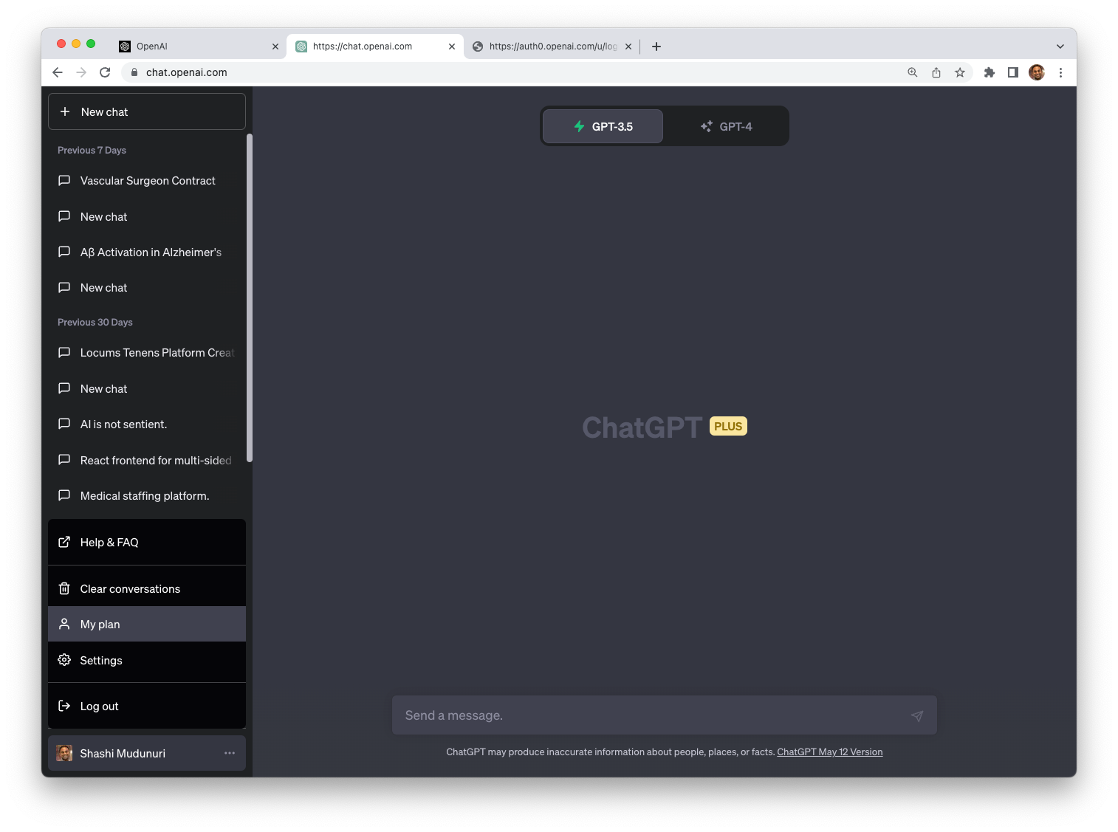This screenshot has width=1118, height=832.
Task: Click the My plan person icon
Action: pos(64,624)
